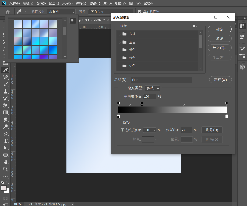Select the Hand tool
This screenshot has width=247, height=206.
(x=5, y=162)
